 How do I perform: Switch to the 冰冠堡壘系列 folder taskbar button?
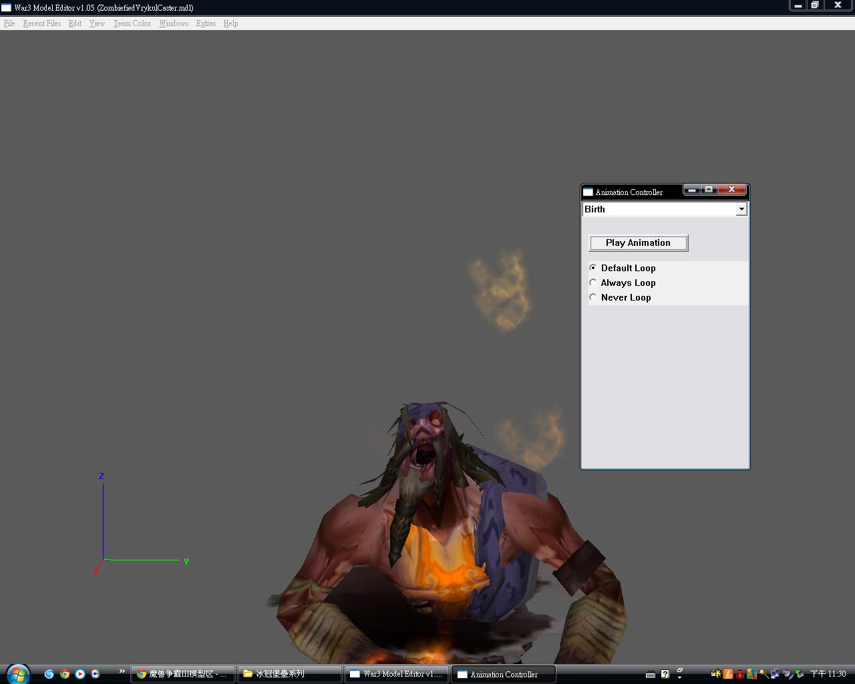[289, 674]
